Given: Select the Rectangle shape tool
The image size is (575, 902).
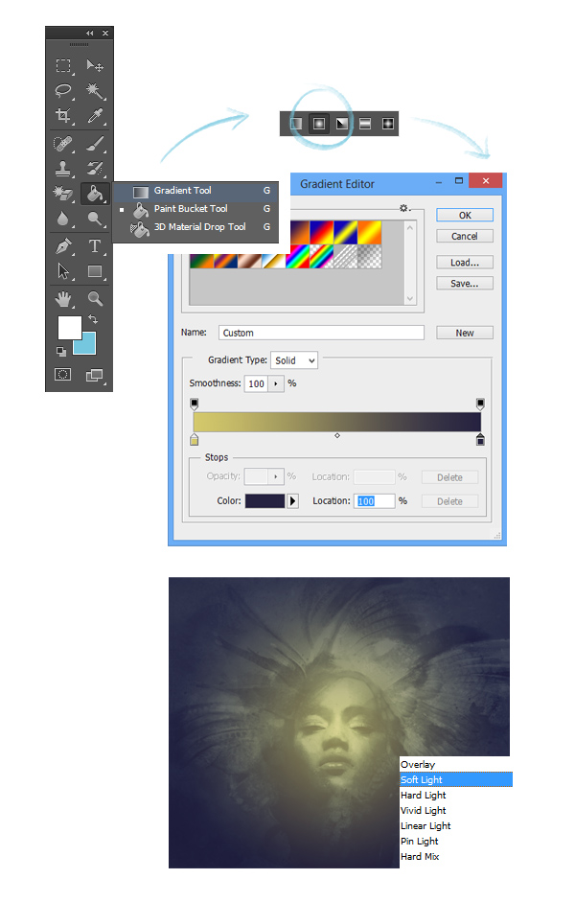Looking at the screenshot, I should 95,271.
